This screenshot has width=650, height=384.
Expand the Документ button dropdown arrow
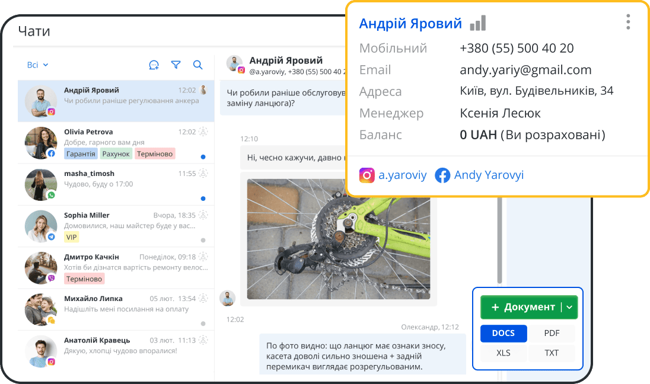click(x=571, y=307)
